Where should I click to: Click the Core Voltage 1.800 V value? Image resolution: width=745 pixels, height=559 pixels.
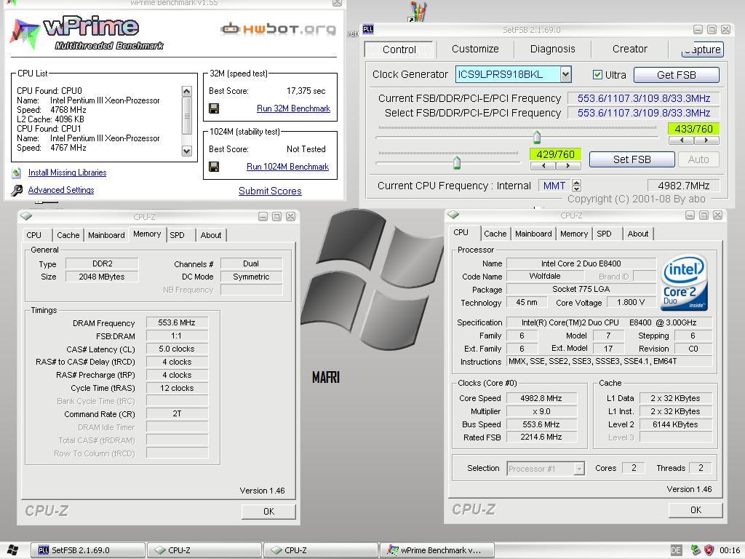631,303
